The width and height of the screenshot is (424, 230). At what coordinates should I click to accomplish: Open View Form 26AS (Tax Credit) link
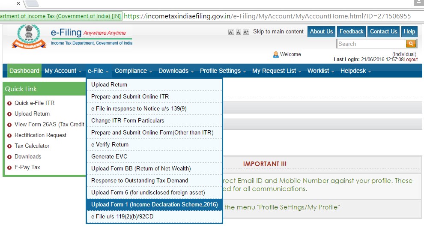[x=50, y=124]
